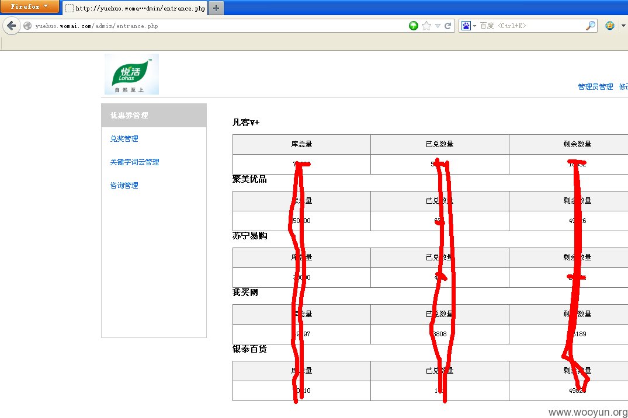Open the Firefox menu button
The height and width of the screenshot is (418, 628).
click(29, 6)
